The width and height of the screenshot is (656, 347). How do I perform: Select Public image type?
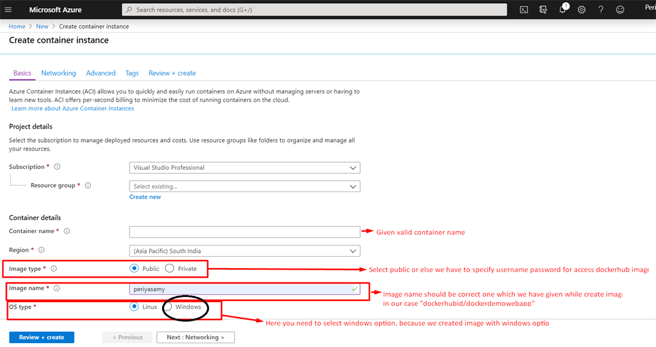(x=134, y=268)
